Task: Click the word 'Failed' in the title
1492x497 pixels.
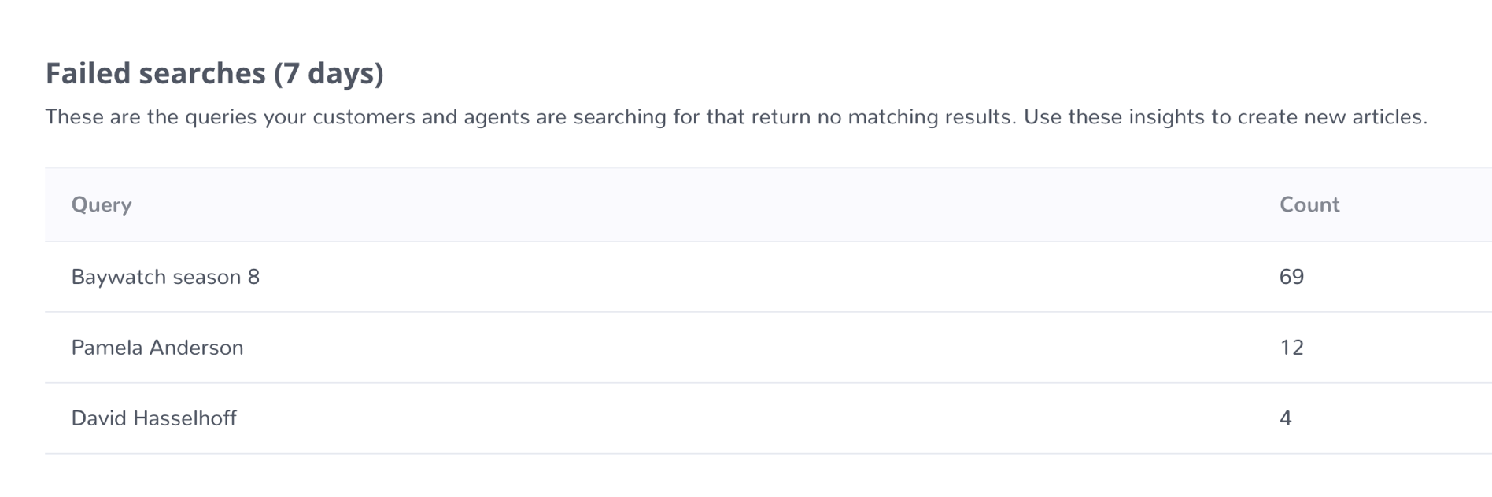Action: click(x=88, y=73)
